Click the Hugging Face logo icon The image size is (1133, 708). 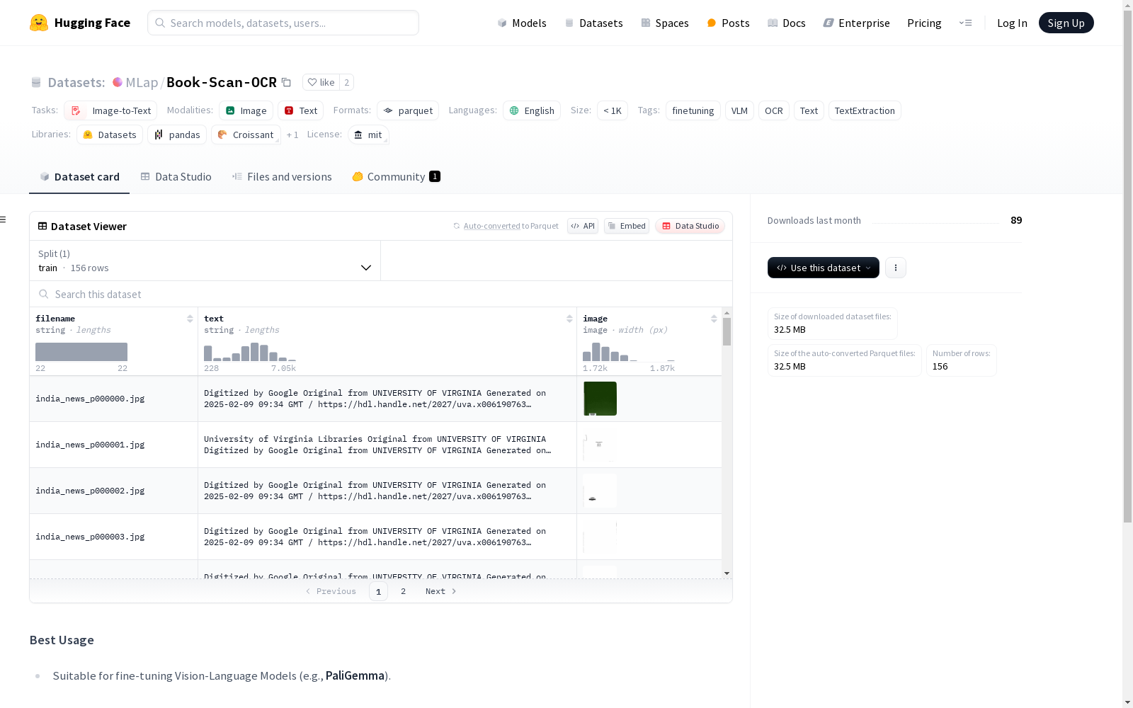coord(39,23)
